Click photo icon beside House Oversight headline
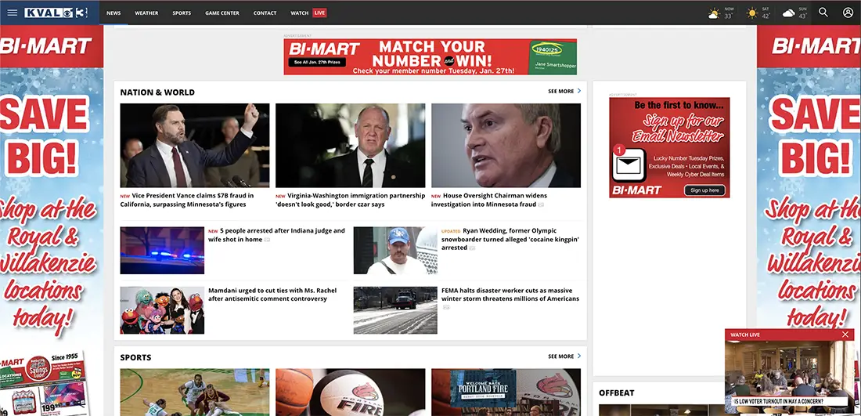 tap(541, 205)
